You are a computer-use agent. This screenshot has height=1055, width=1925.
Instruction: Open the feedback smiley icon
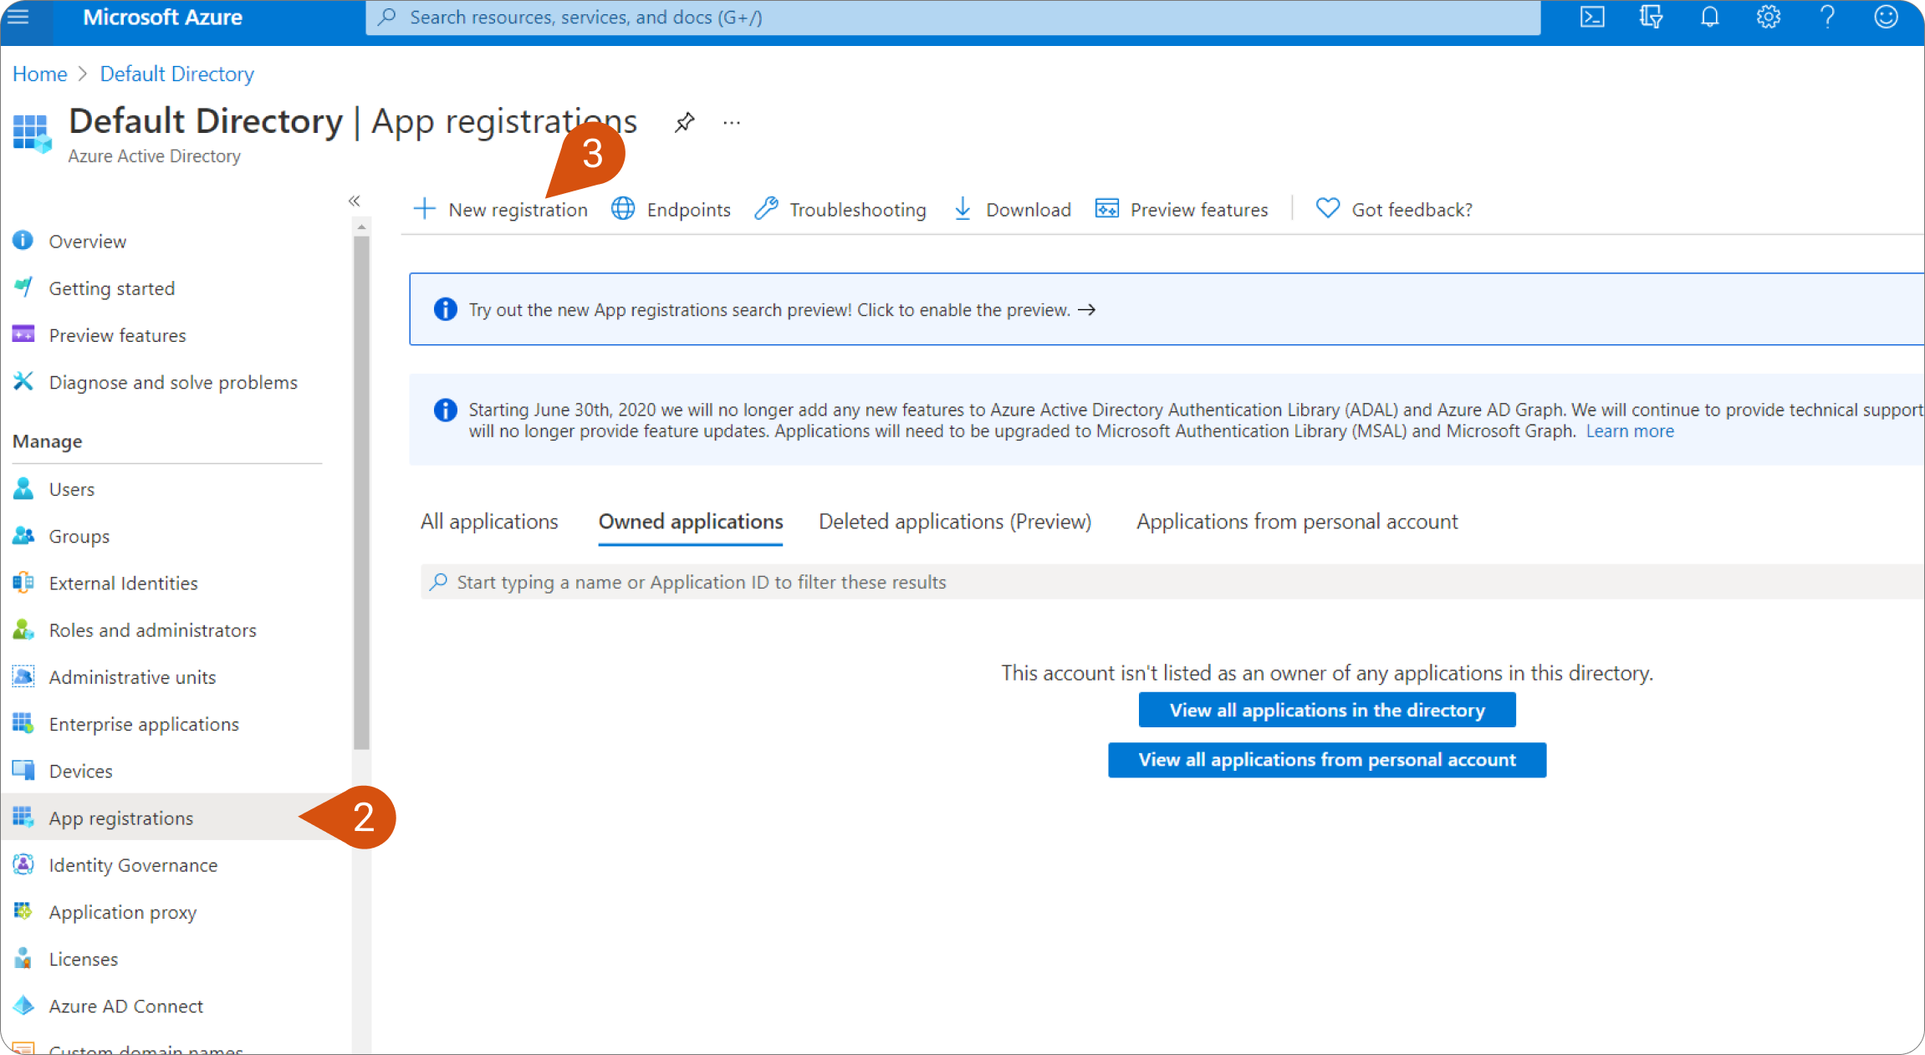(1886, 18)
